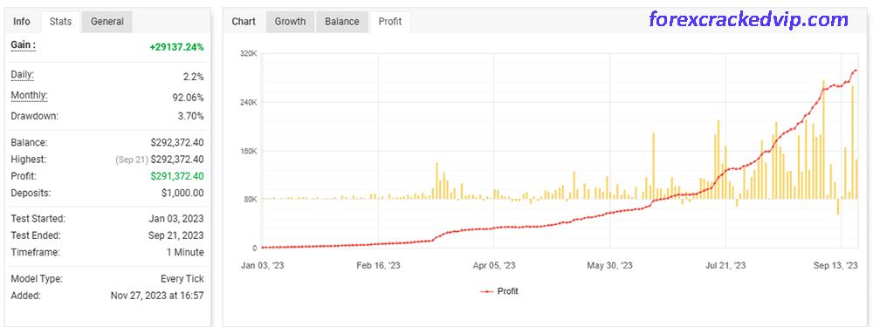Click the Deposits label
The image size is (873, 327).
point(31,193)
